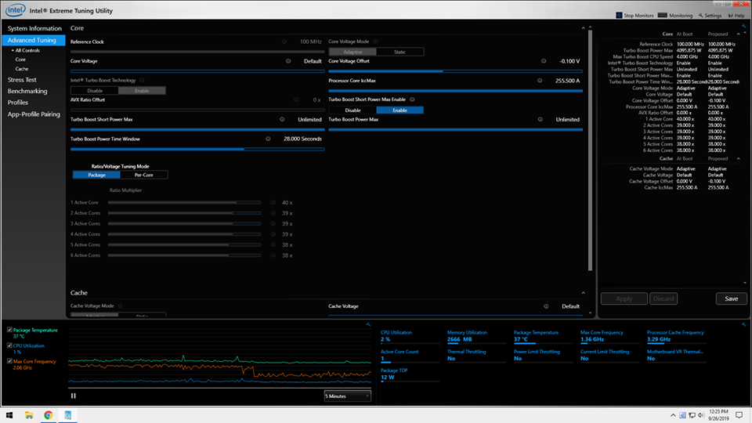Click the Save button
This screenshot has width=752, height=423.
pyautogui.click(x=732, y=298)
